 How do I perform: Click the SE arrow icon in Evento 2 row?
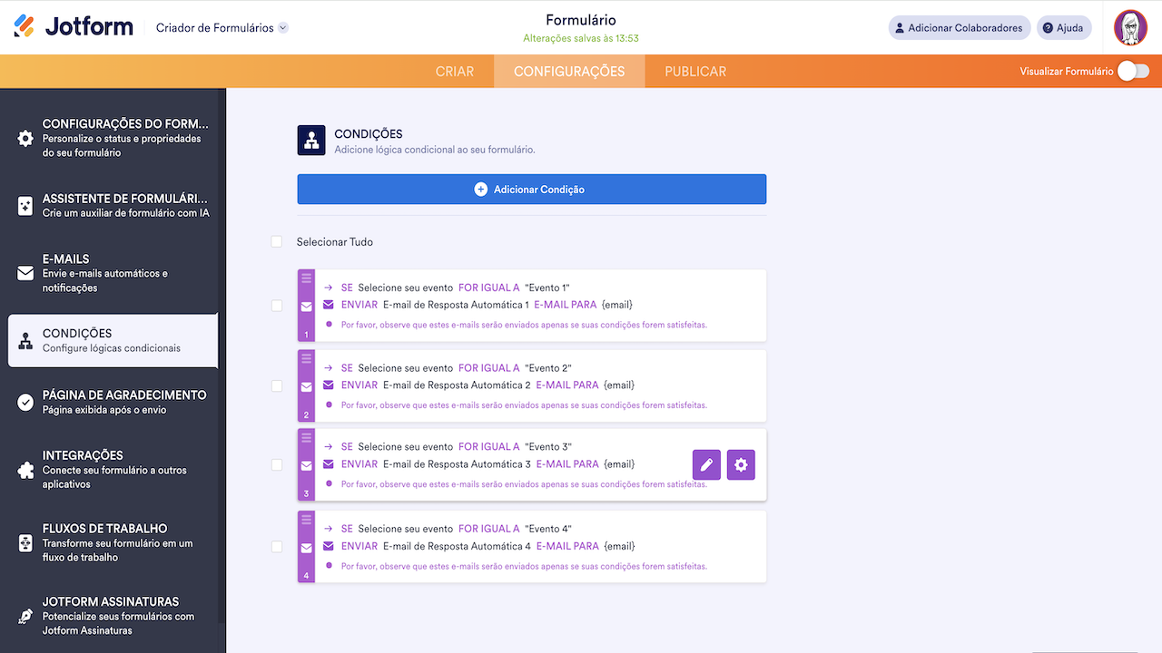point(328,368)
